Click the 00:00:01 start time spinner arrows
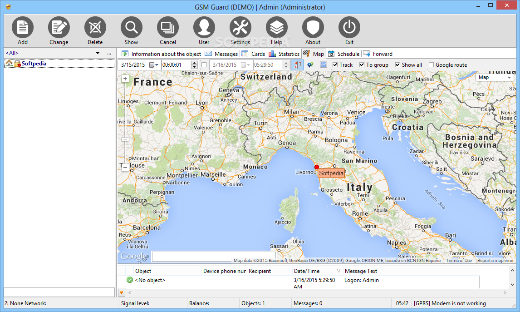The height and width of the screenshot is (312, 520). tap(194, 65)
